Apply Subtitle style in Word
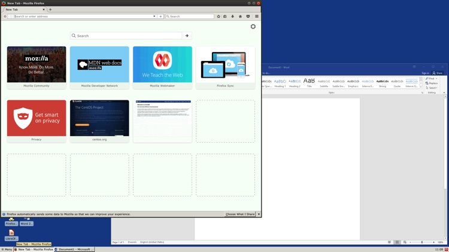 (324, 83)
